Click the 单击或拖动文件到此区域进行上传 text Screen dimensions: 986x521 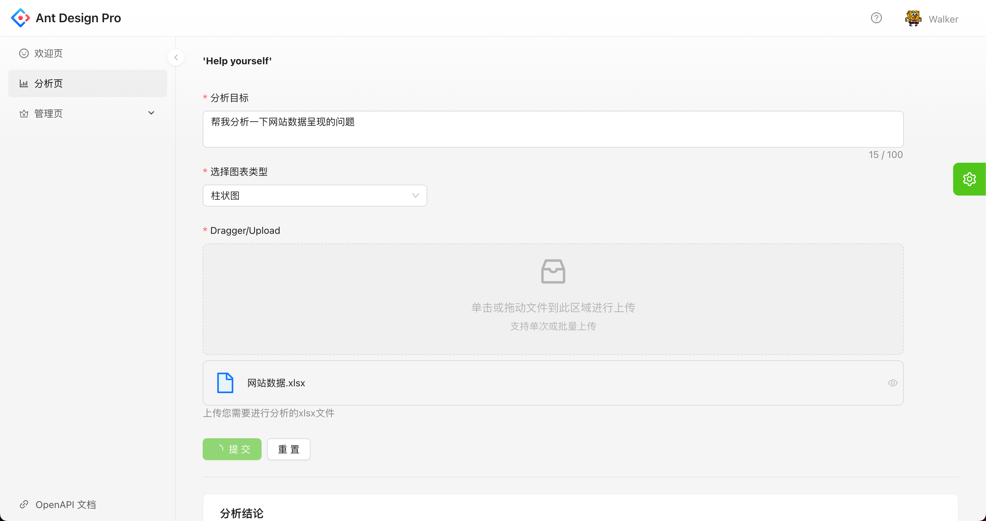[x=553, y=308]
